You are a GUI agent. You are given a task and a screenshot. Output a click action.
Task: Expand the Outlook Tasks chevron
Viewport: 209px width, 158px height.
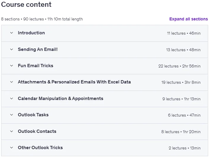12,115
